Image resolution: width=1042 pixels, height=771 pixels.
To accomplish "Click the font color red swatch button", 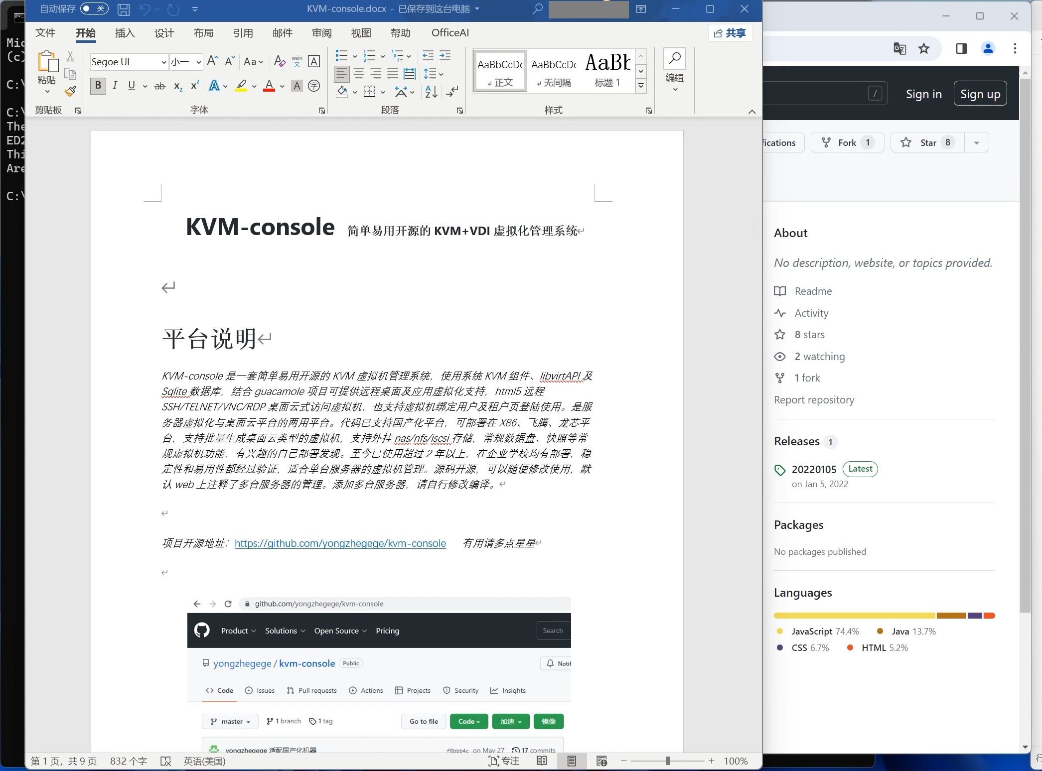I will [269, 86].
